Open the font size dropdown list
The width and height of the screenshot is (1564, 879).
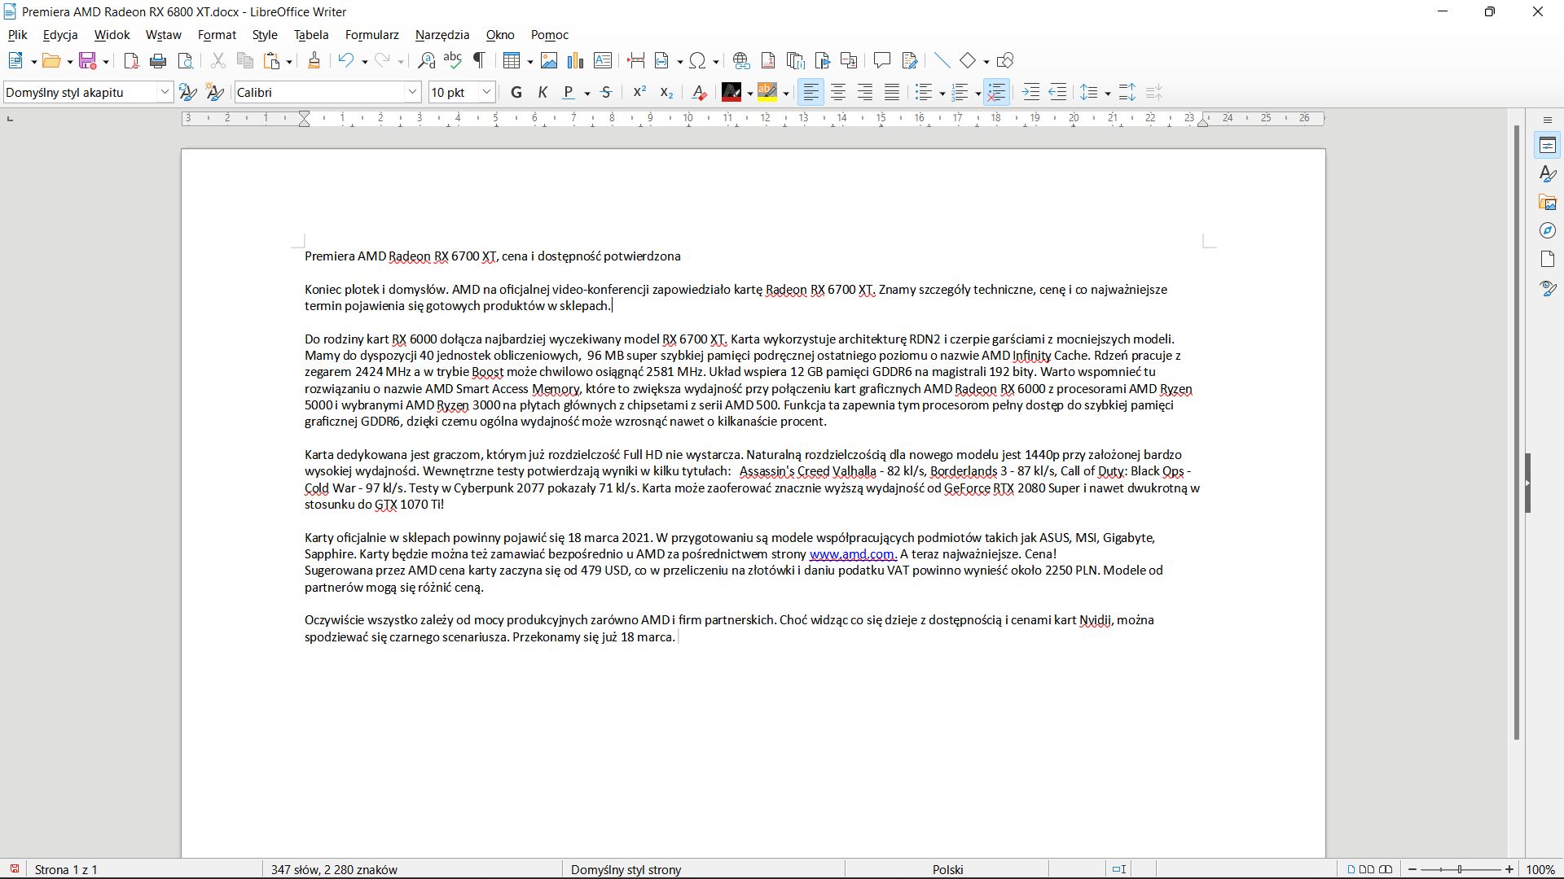[x=486, y=93]
